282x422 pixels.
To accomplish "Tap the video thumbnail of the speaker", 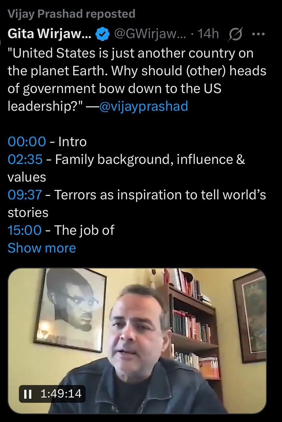I will click(x=137, y=341).
